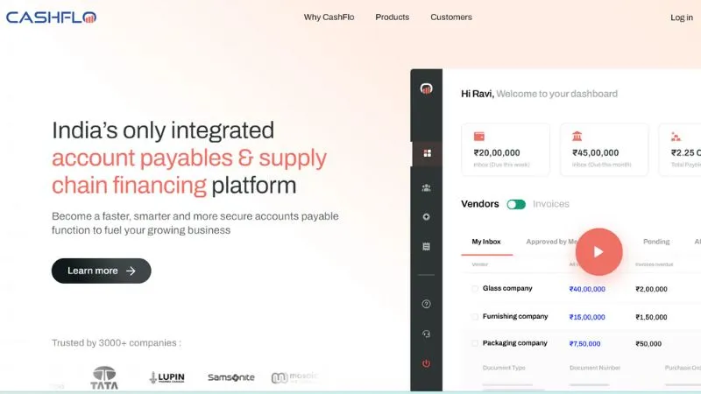Click the ₹2,00,000 overdue value
The width and height of the screenshot is (701, 394).
[651, 289]
